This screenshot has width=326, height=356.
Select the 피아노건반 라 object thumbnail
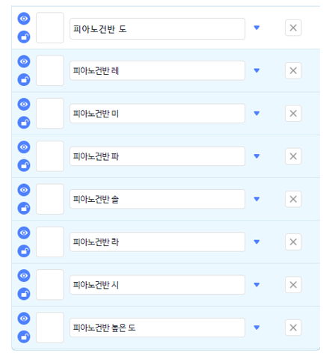click(x=50, y=242)
